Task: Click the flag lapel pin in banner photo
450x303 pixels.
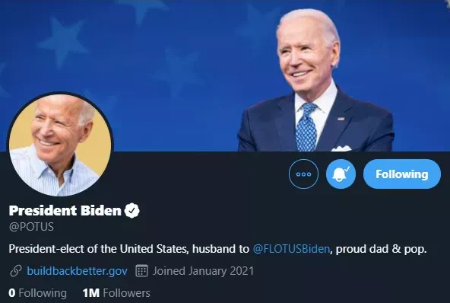Action: click(x=341, y=119)
